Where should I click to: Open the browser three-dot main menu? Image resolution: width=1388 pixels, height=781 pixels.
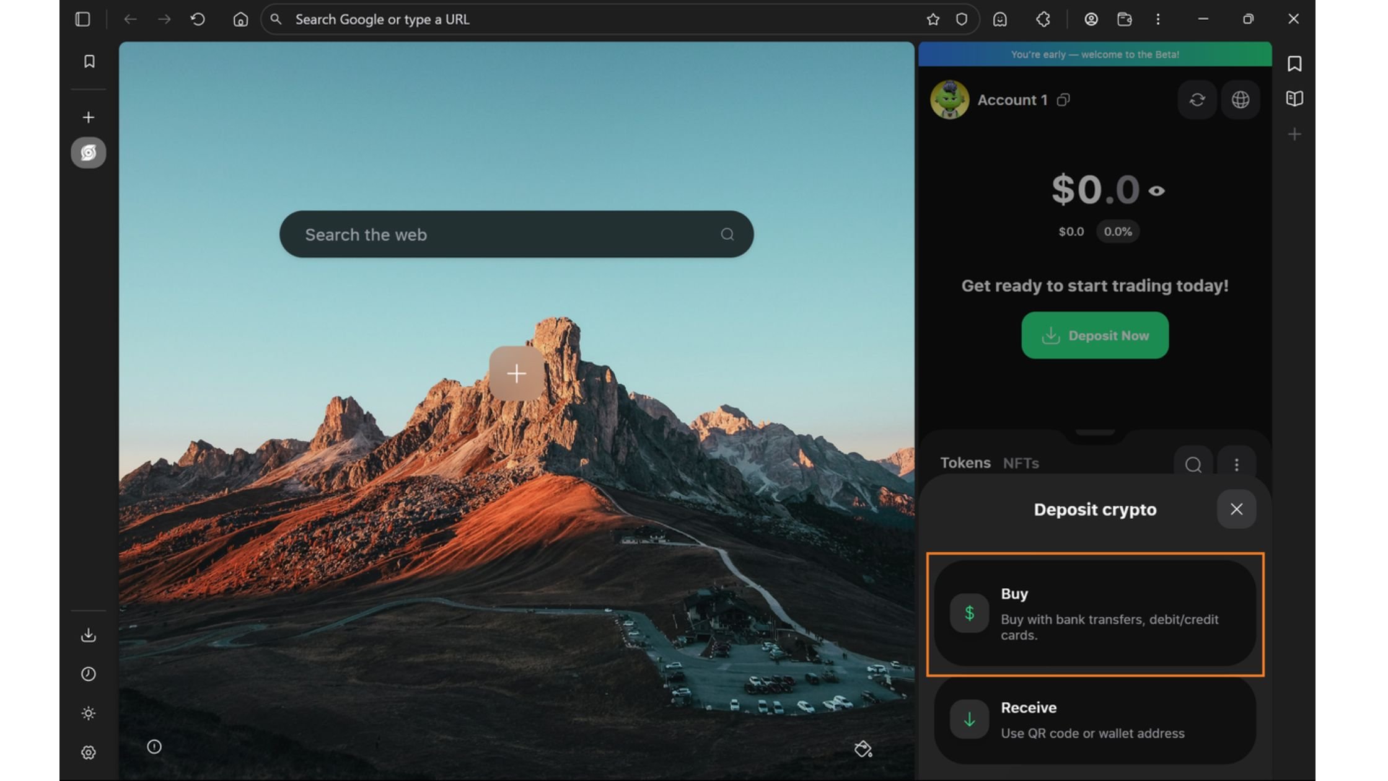coord(1157,19)
